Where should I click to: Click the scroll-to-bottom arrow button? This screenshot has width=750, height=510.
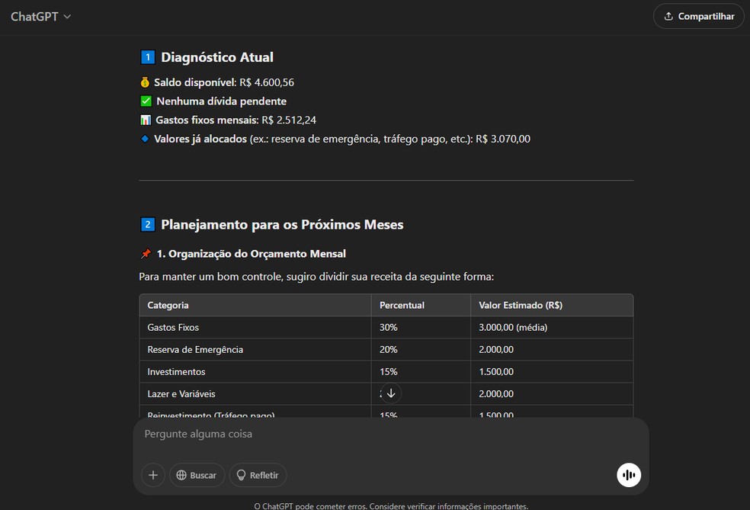pos(391,393)
